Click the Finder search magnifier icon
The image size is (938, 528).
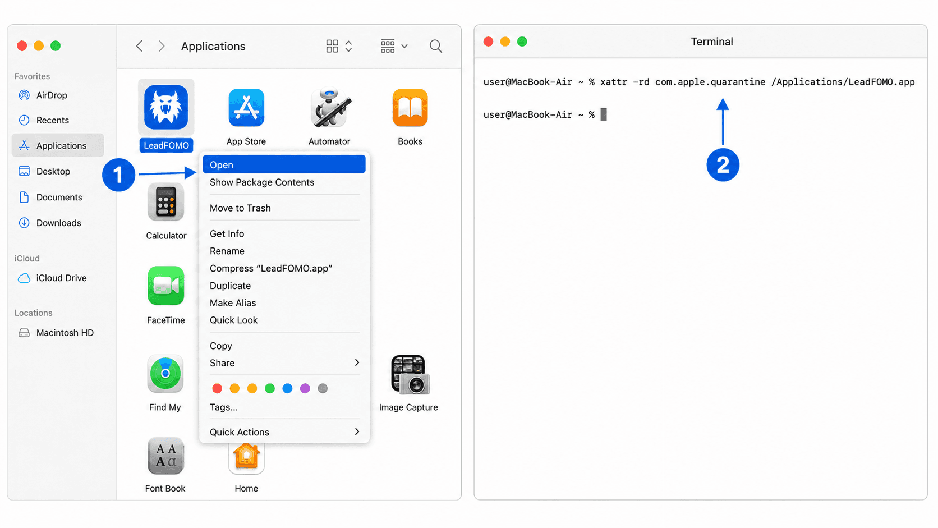436,46
